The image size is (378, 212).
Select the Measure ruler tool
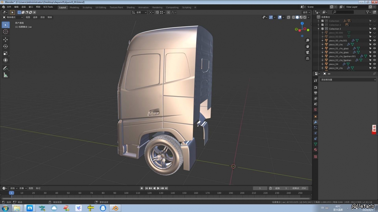pos(5,75)
